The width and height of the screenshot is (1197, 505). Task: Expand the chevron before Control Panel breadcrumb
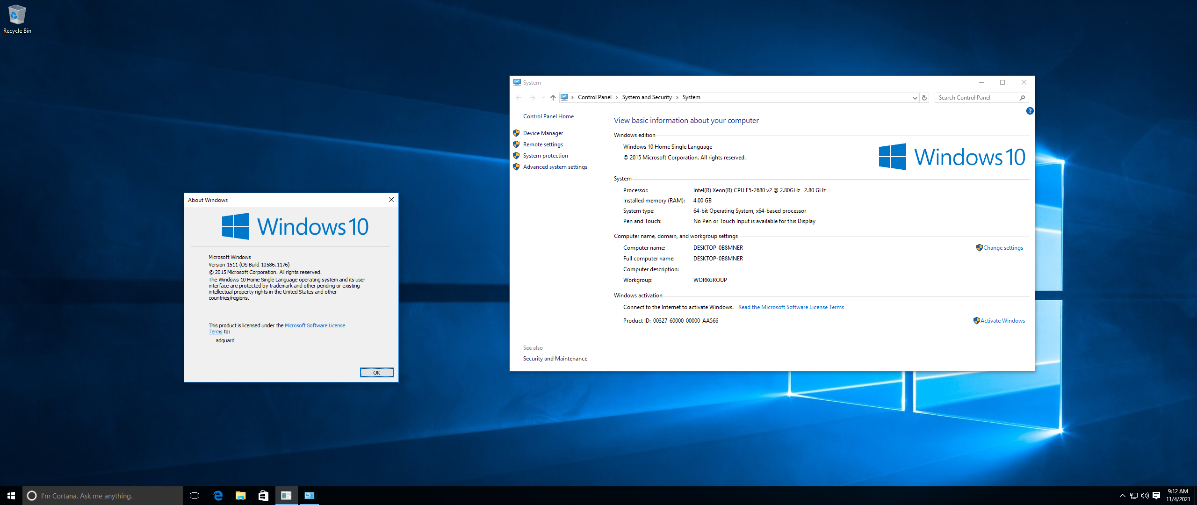pyautogui.click(x=572, y=97)
